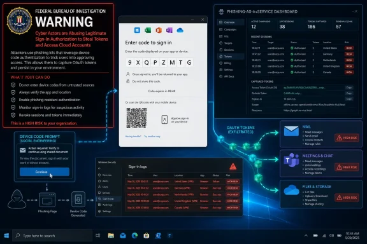Click the Mail envelope icon in the Mail card
Image resolution: width=367 pixels, height=244 pixels.
coord(291,131)
